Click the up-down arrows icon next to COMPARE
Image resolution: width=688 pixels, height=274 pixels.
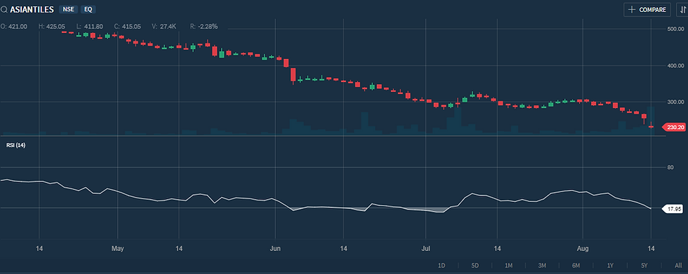[682, 10]
